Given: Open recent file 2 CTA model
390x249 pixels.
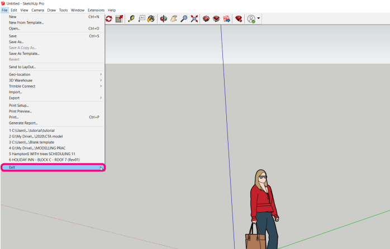Looking at the screenshot, I should point(53,136).
